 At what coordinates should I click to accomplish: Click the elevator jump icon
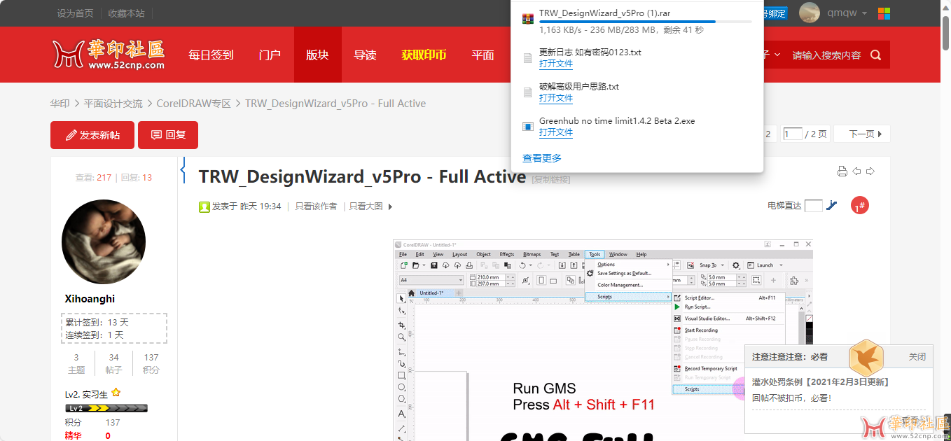click(x=832, y=205)
